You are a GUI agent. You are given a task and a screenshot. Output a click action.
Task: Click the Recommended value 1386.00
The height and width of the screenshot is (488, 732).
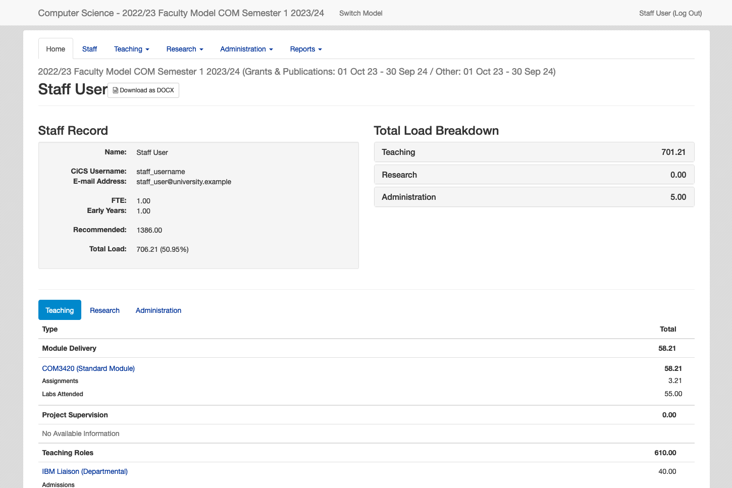149,230
